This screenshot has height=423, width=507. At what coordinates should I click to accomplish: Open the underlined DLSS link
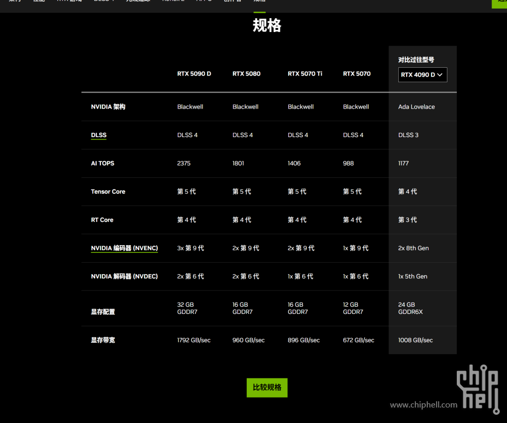click(x=99, y=135)
